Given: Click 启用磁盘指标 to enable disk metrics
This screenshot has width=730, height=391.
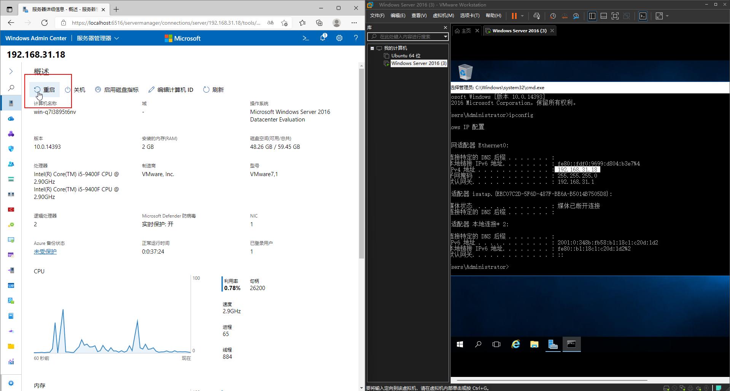Looking at the screenshot, I should click(117, 90).
